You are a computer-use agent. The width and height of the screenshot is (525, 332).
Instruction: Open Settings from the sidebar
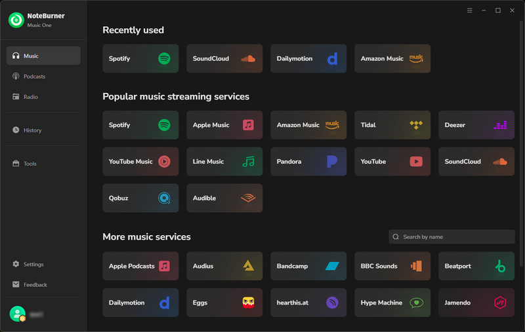pos(43,264)
